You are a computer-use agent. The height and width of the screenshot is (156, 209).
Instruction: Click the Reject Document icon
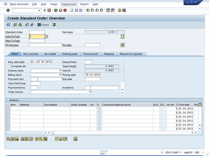[32, 25]
